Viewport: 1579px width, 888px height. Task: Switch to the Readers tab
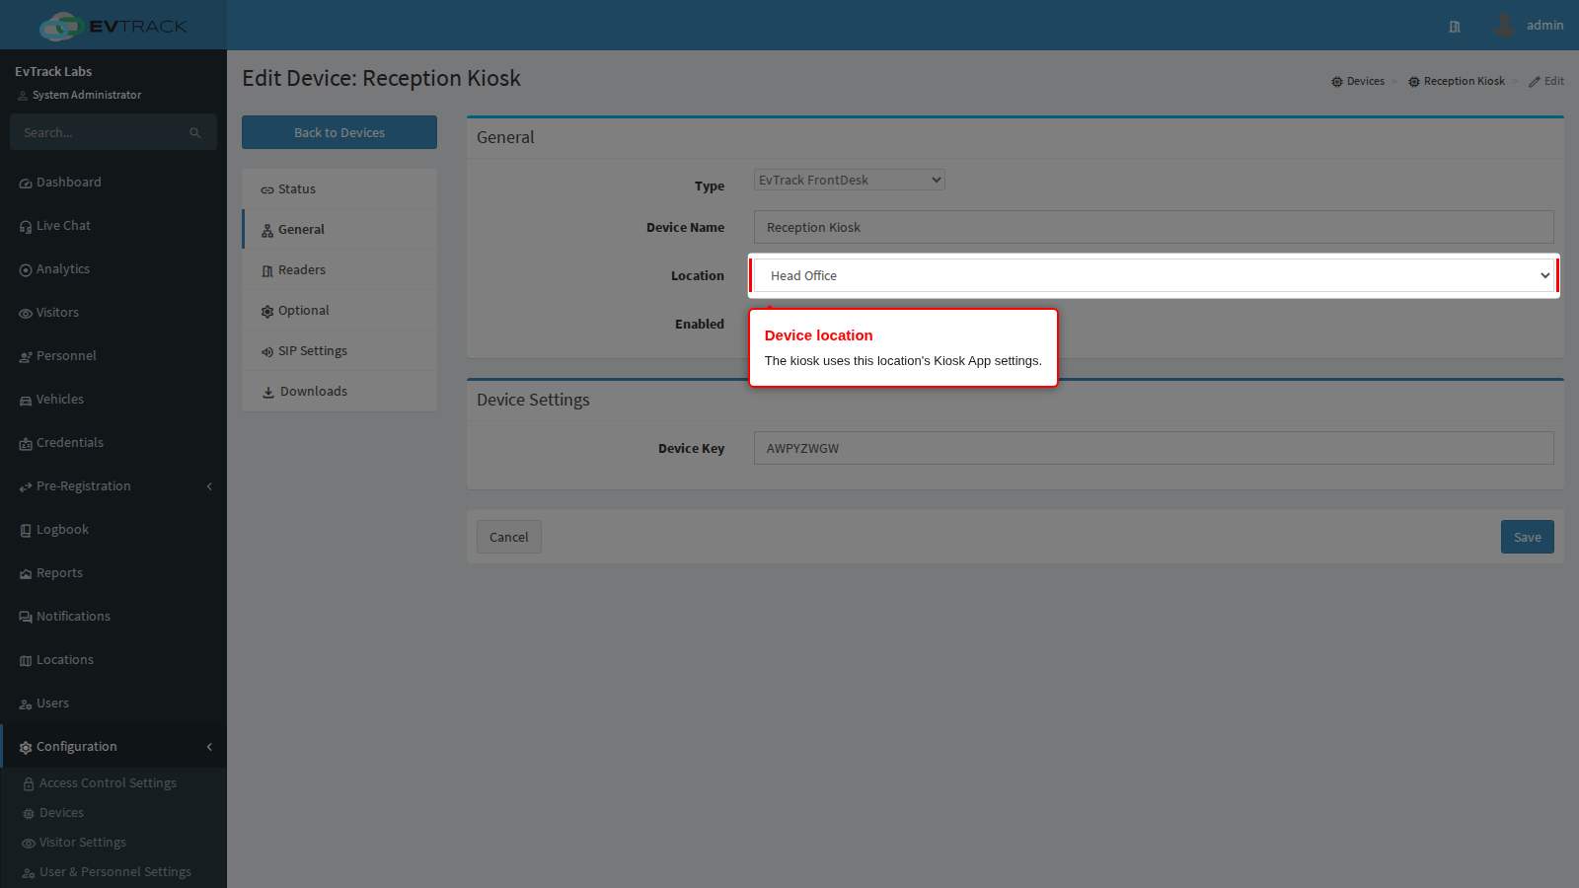click(339, 270)
